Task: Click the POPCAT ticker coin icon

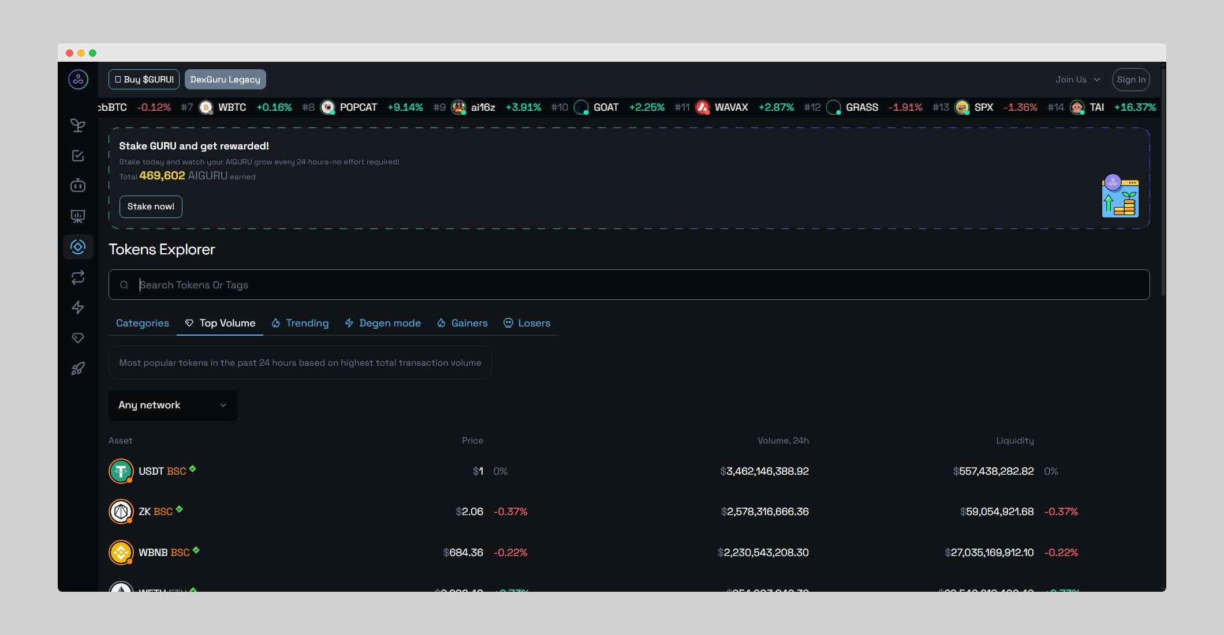Action: coord(327,108)
